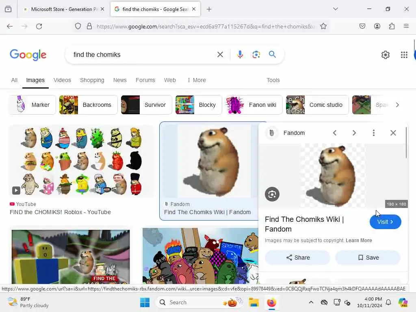The image size is (416, 312).
Task: Open the list all tabs dropdown
Action: (335, 9)
